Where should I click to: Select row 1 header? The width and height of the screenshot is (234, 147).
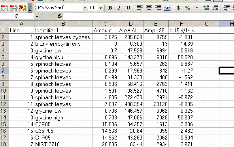(4, 30)
